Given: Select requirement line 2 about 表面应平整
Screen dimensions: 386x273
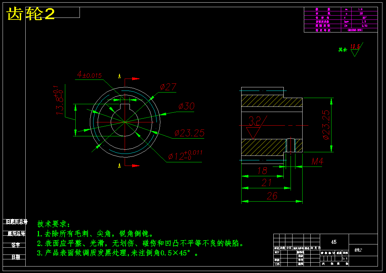Looking at the screenshot, I should [140, 243].
